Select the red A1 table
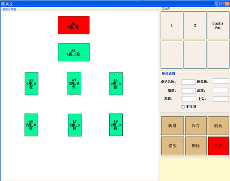Viewport: 230px width, 181px height. tap(73, 25)
